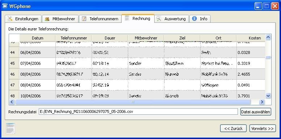Click the horizontal scrollbar thumb
The height and width of the screenshot is (139, 281).
click(133, 102)
